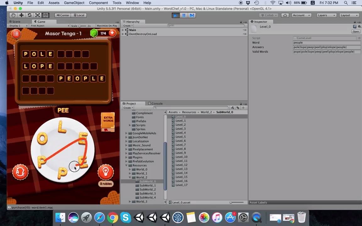Select the Scale tool

[x=37, y=15]
